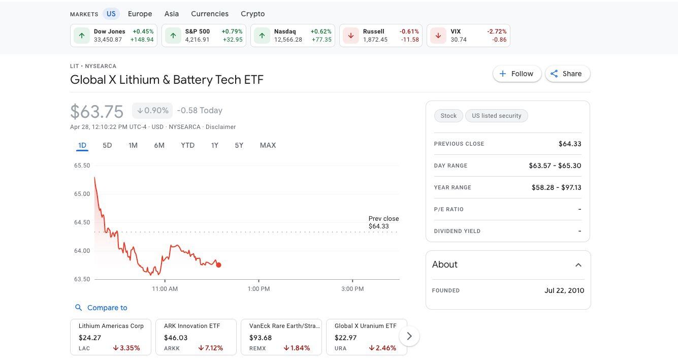Switch to the Crypto markets tab
Viewport: 678px width, 364px height.
tap(252, 14)
